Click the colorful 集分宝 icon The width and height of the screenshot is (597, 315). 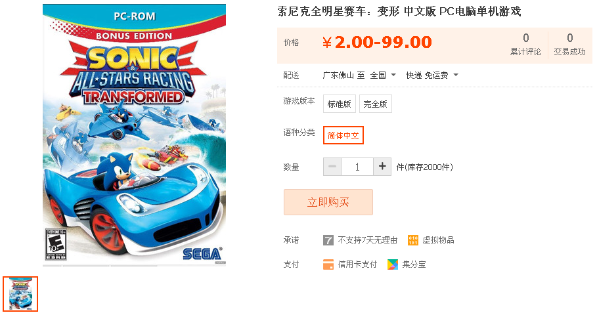[x=393, y=264]
